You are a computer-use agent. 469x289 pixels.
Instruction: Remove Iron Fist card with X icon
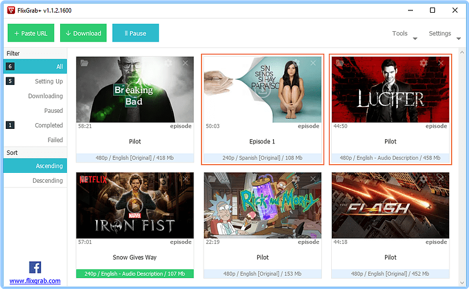coord(185,179)
